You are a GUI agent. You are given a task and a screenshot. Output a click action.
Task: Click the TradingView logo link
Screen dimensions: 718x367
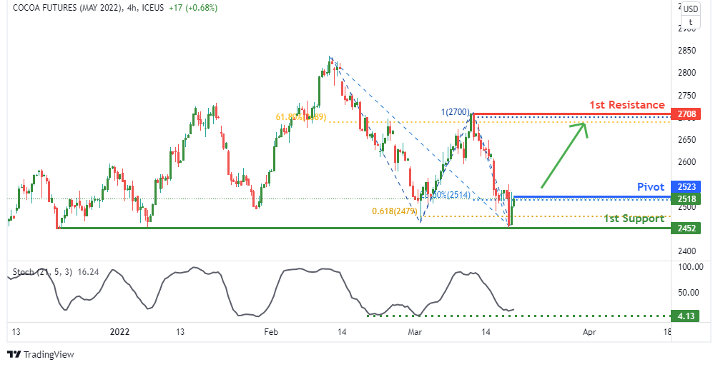pyautogui.click(x=40, y=354)
